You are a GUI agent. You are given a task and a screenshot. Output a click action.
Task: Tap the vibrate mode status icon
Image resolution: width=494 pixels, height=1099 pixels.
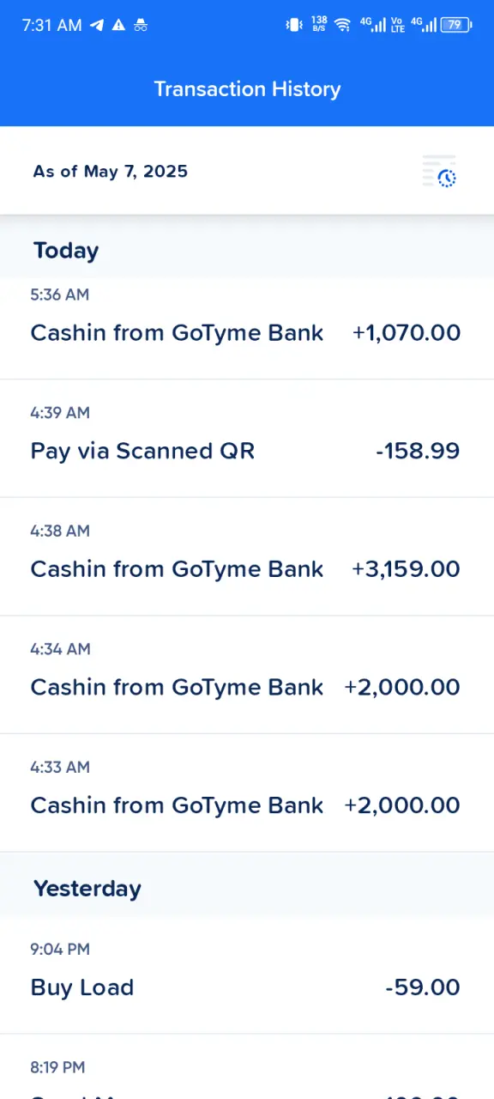pos(294,25)
